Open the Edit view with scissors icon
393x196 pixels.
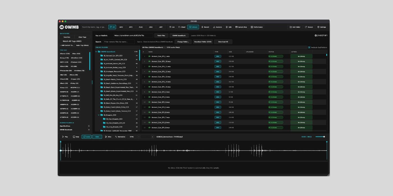(229, 27)
